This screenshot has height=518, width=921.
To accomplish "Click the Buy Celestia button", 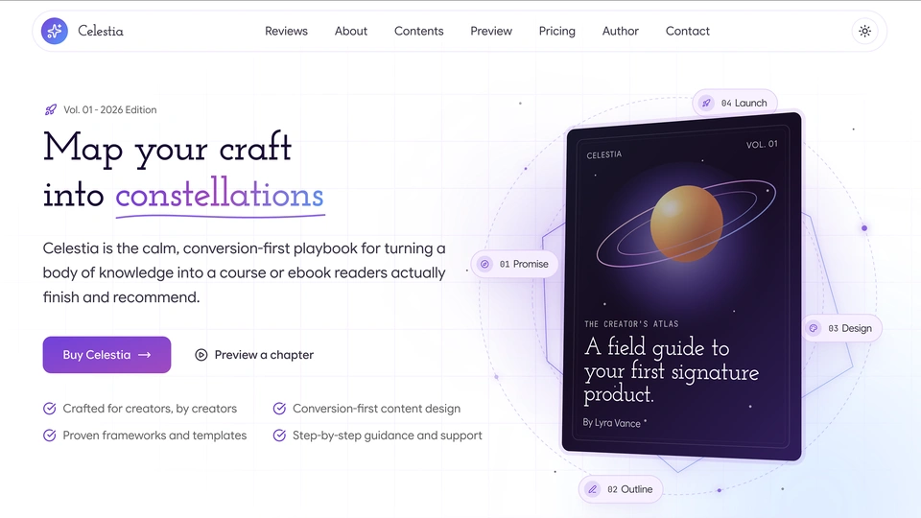I will (106, 355).
